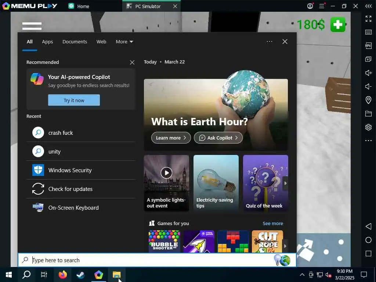Select the All search tab
Viewport: 376px width, 282px height.
(29, 42)
